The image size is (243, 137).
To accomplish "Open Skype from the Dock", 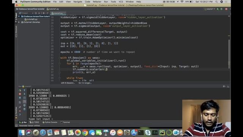I will (148, 133).
